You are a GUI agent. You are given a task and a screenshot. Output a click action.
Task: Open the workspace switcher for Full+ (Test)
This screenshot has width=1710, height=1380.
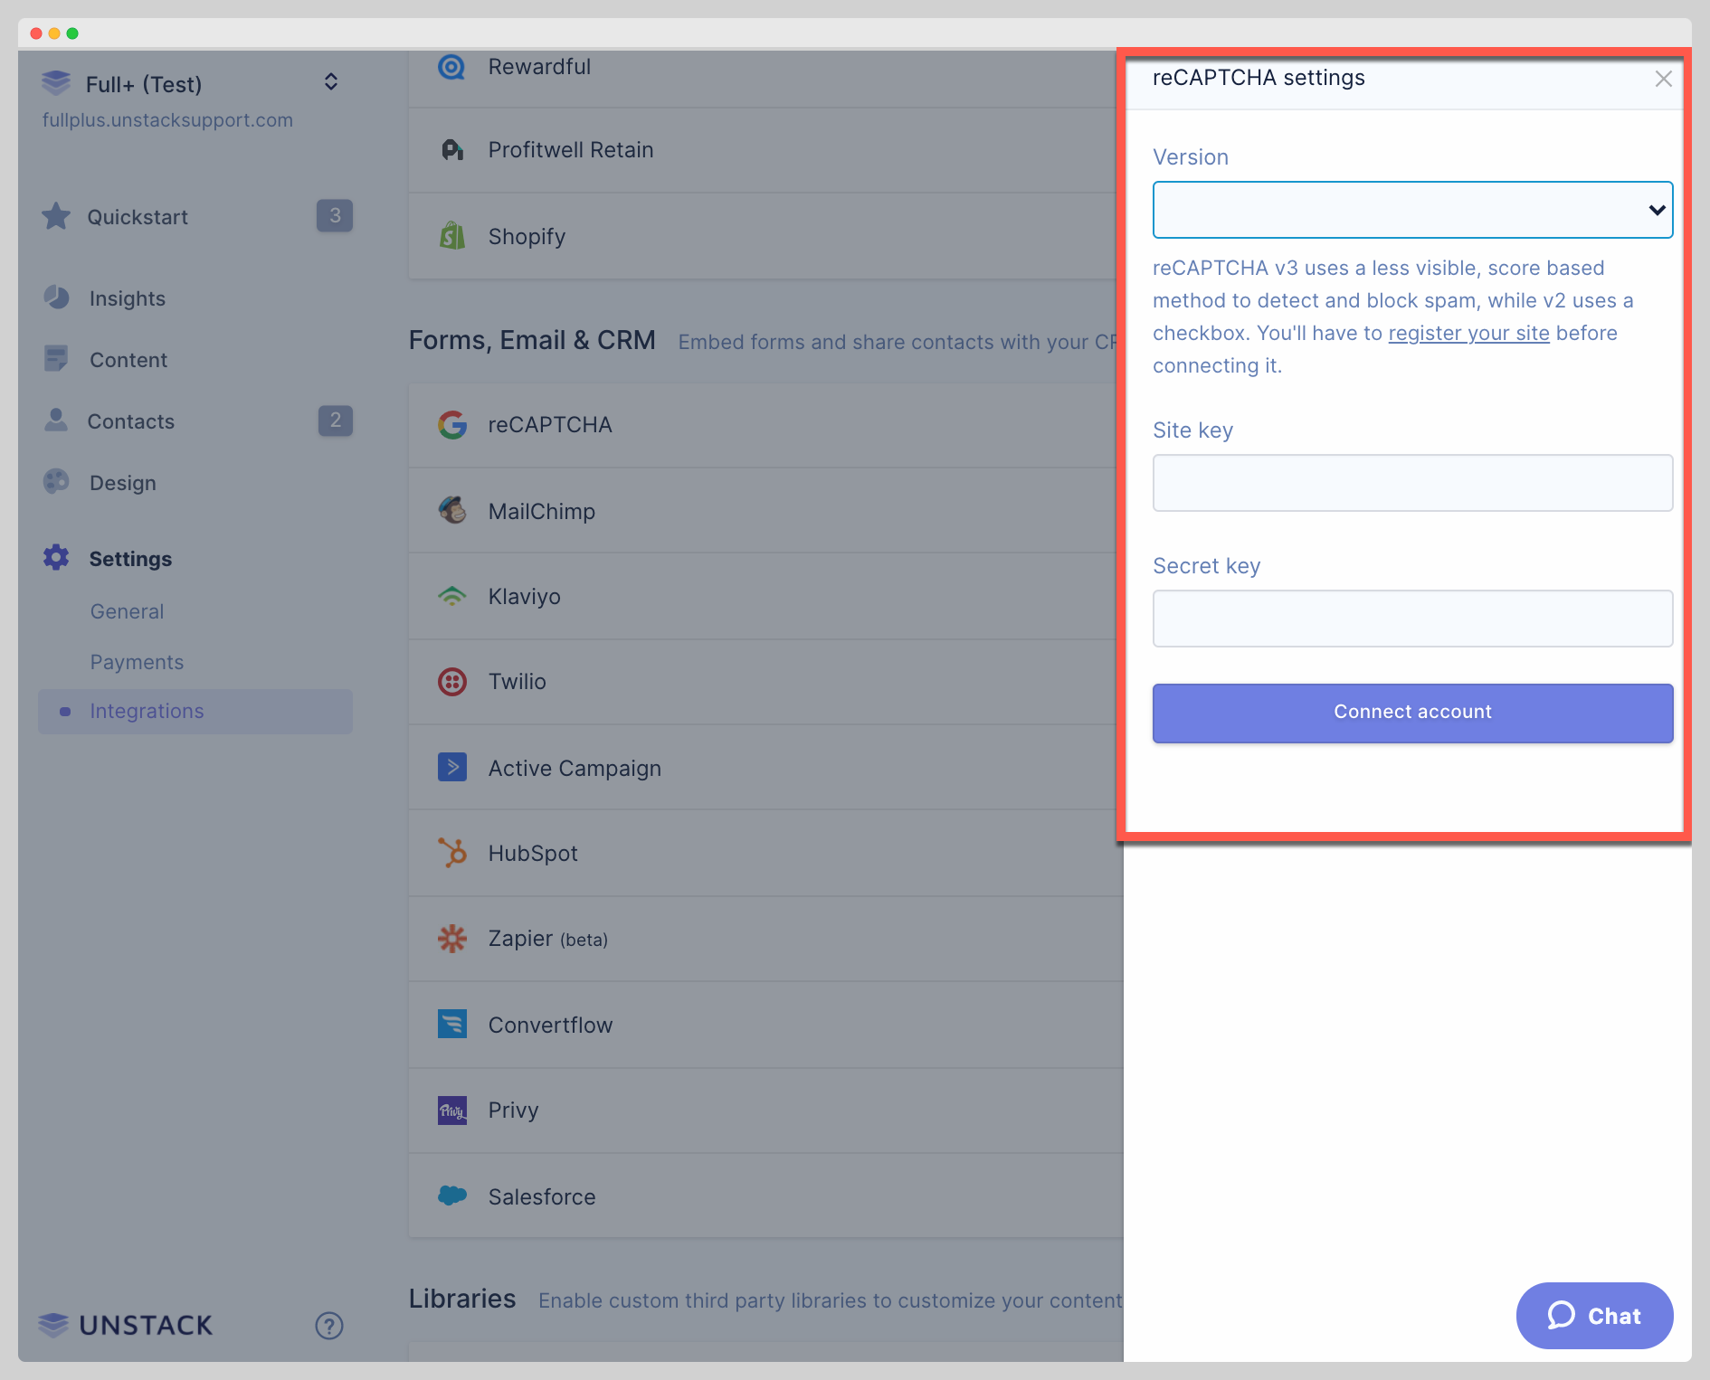click(330, 82)
